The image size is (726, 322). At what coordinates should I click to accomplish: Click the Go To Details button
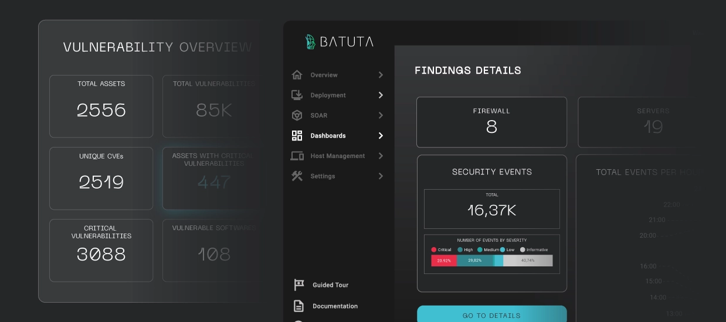click(x=491, y=314)
